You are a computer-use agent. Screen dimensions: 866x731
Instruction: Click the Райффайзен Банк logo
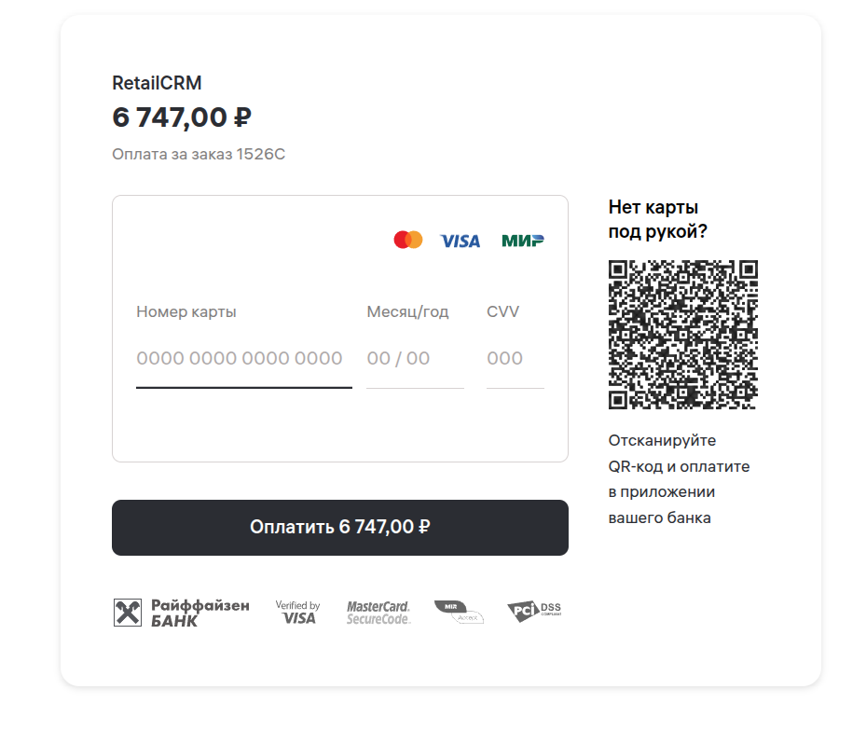pyautogui.click(x=182, y=613)
